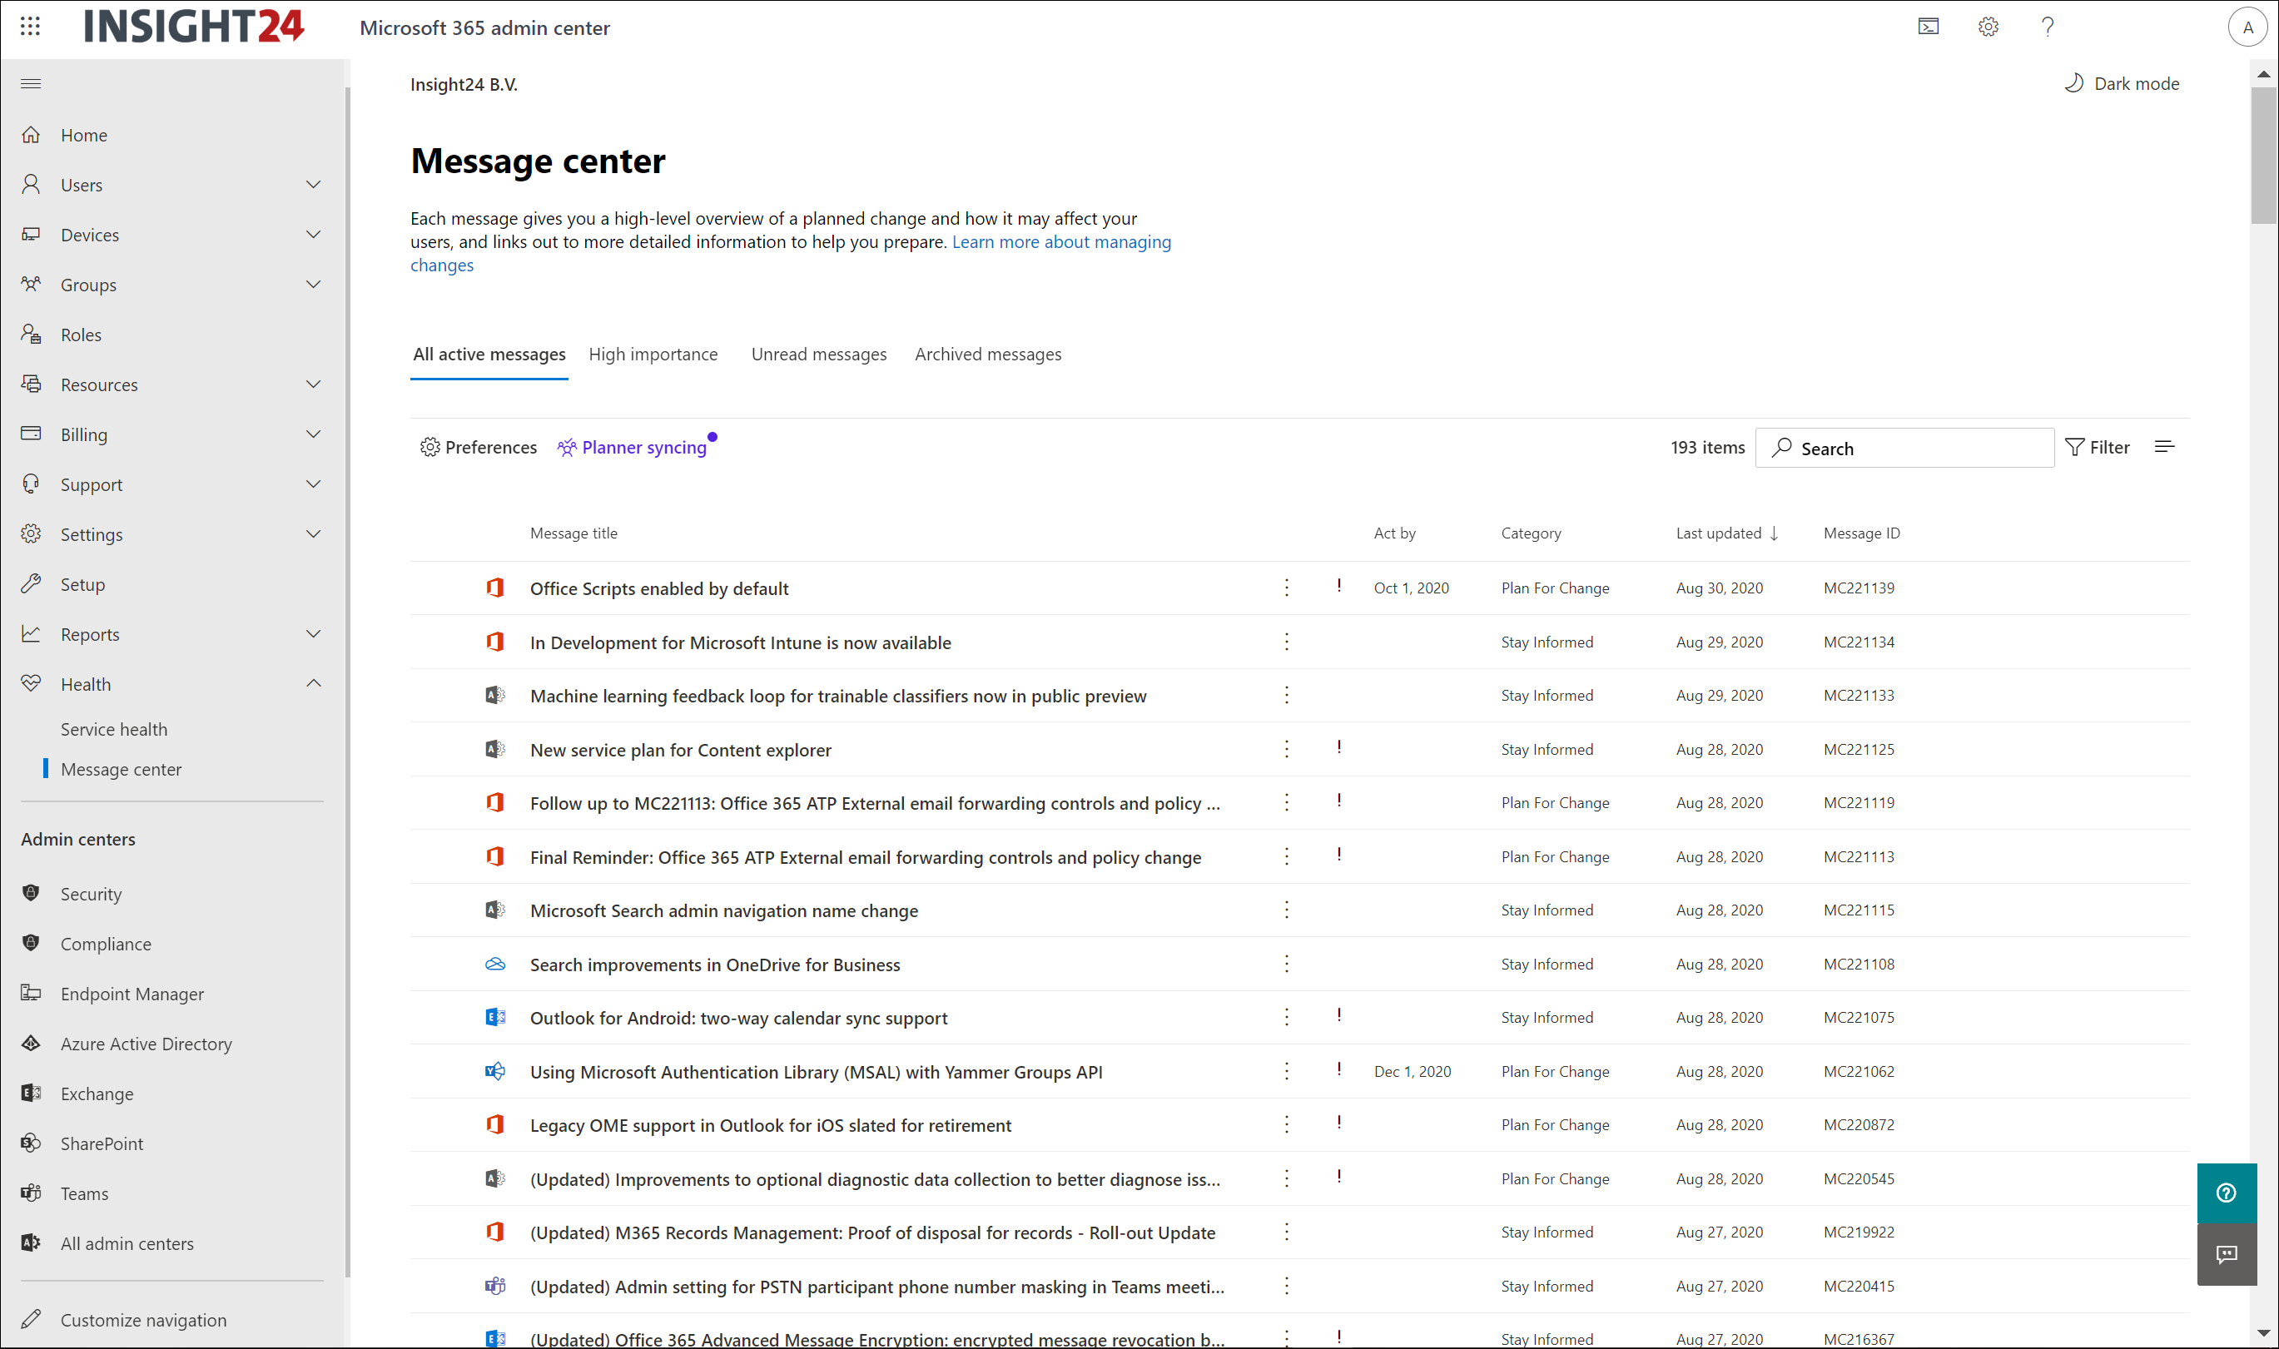Open the app launcher waffle icon

pyautogui.click(x=30, y=27)
